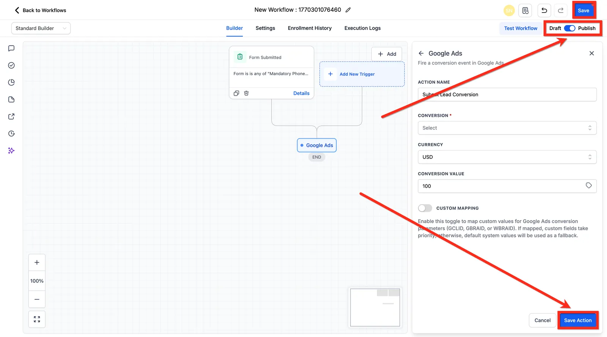Open external link icon in sidebar

tap(11, 117)
